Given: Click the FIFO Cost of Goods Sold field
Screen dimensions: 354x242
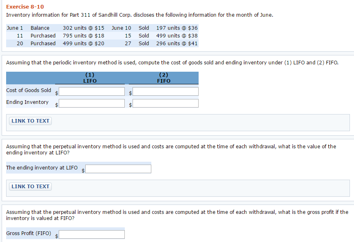Looking at the screenshot, I should click(x=166, y=91).
